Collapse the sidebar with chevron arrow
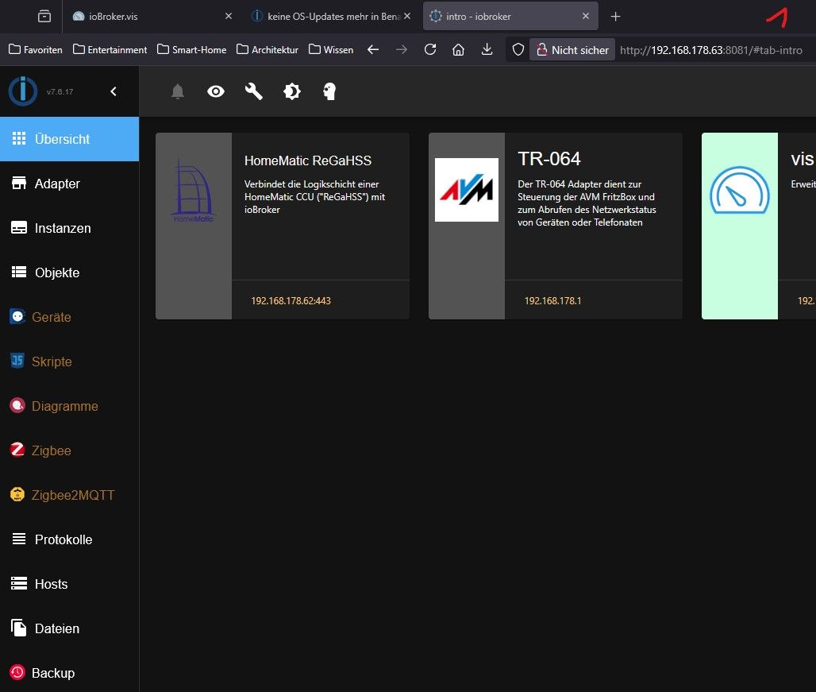 coord(114,91)
